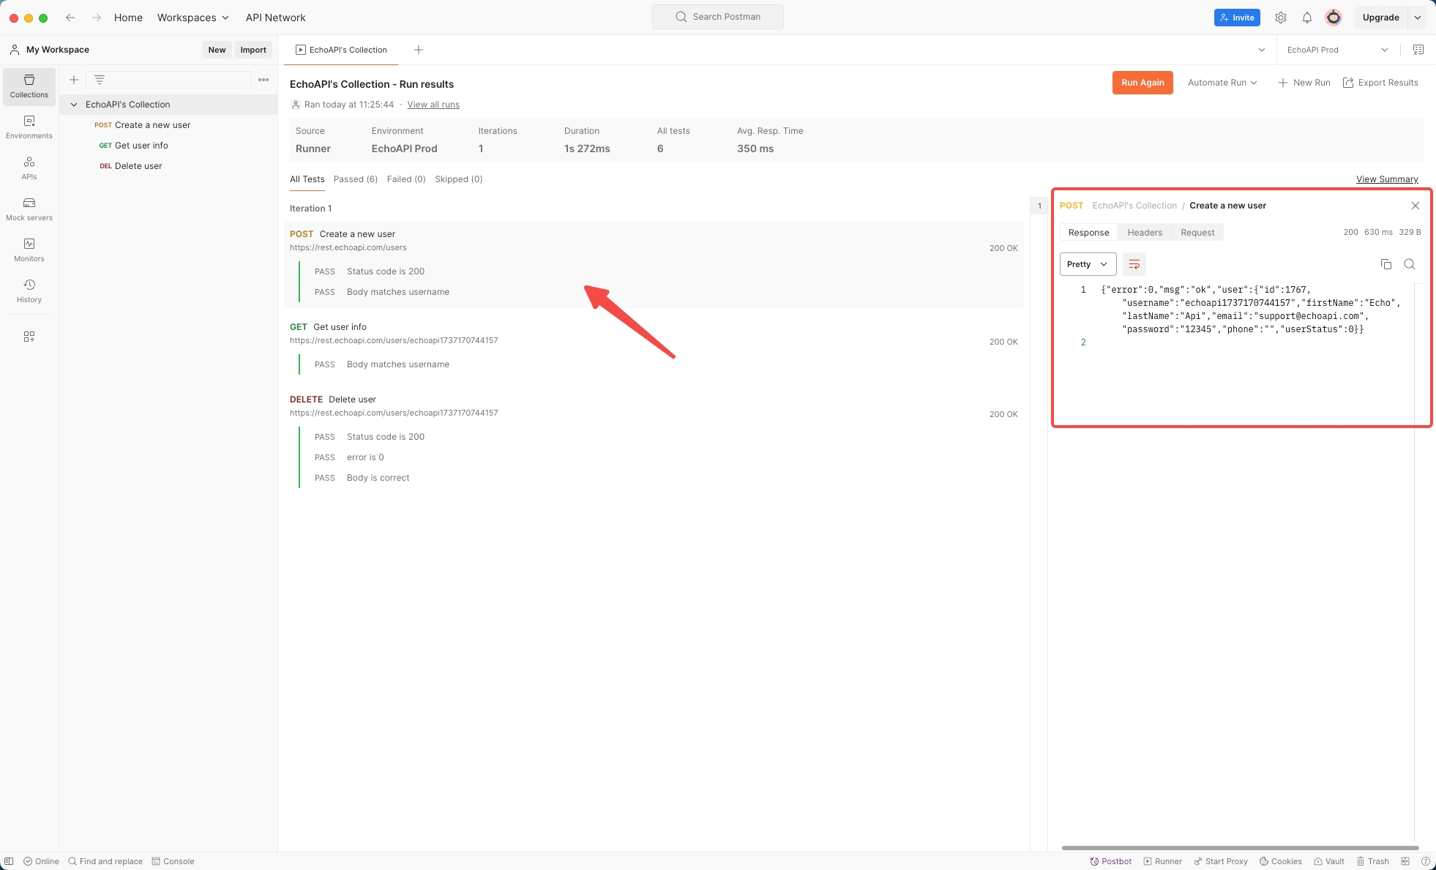Click the Run Again button

pos(1143,83)
